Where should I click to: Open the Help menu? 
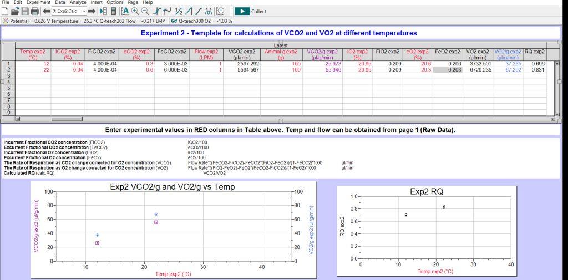tap(148, 2)
